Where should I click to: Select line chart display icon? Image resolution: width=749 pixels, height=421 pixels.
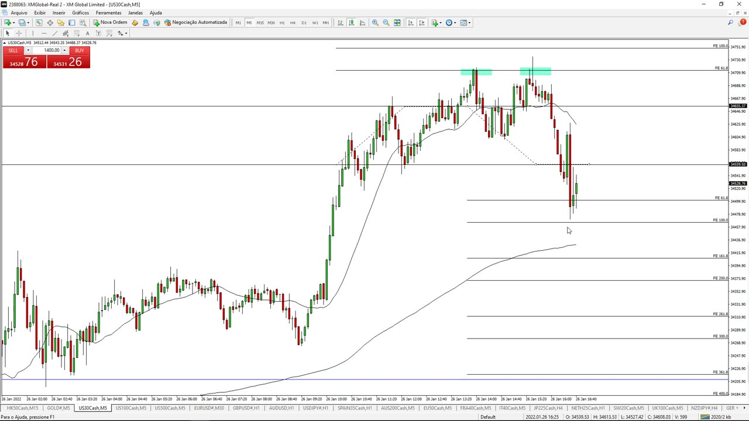coord(362,23)
